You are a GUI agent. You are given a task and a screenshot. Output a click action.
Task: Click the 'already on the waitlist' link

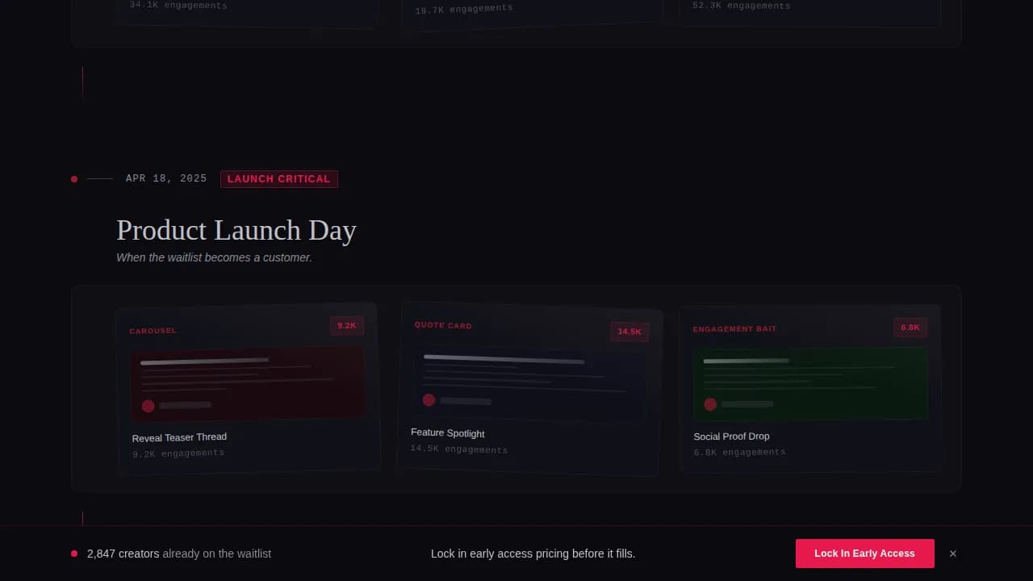click(216, 554)
